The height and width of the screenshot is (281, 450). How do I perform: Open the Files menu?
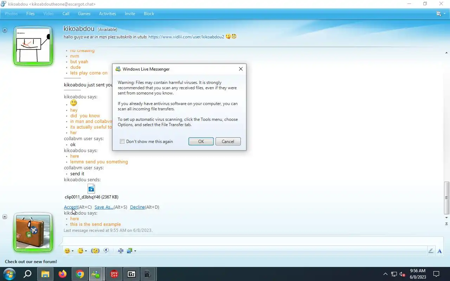coord(31,14)
